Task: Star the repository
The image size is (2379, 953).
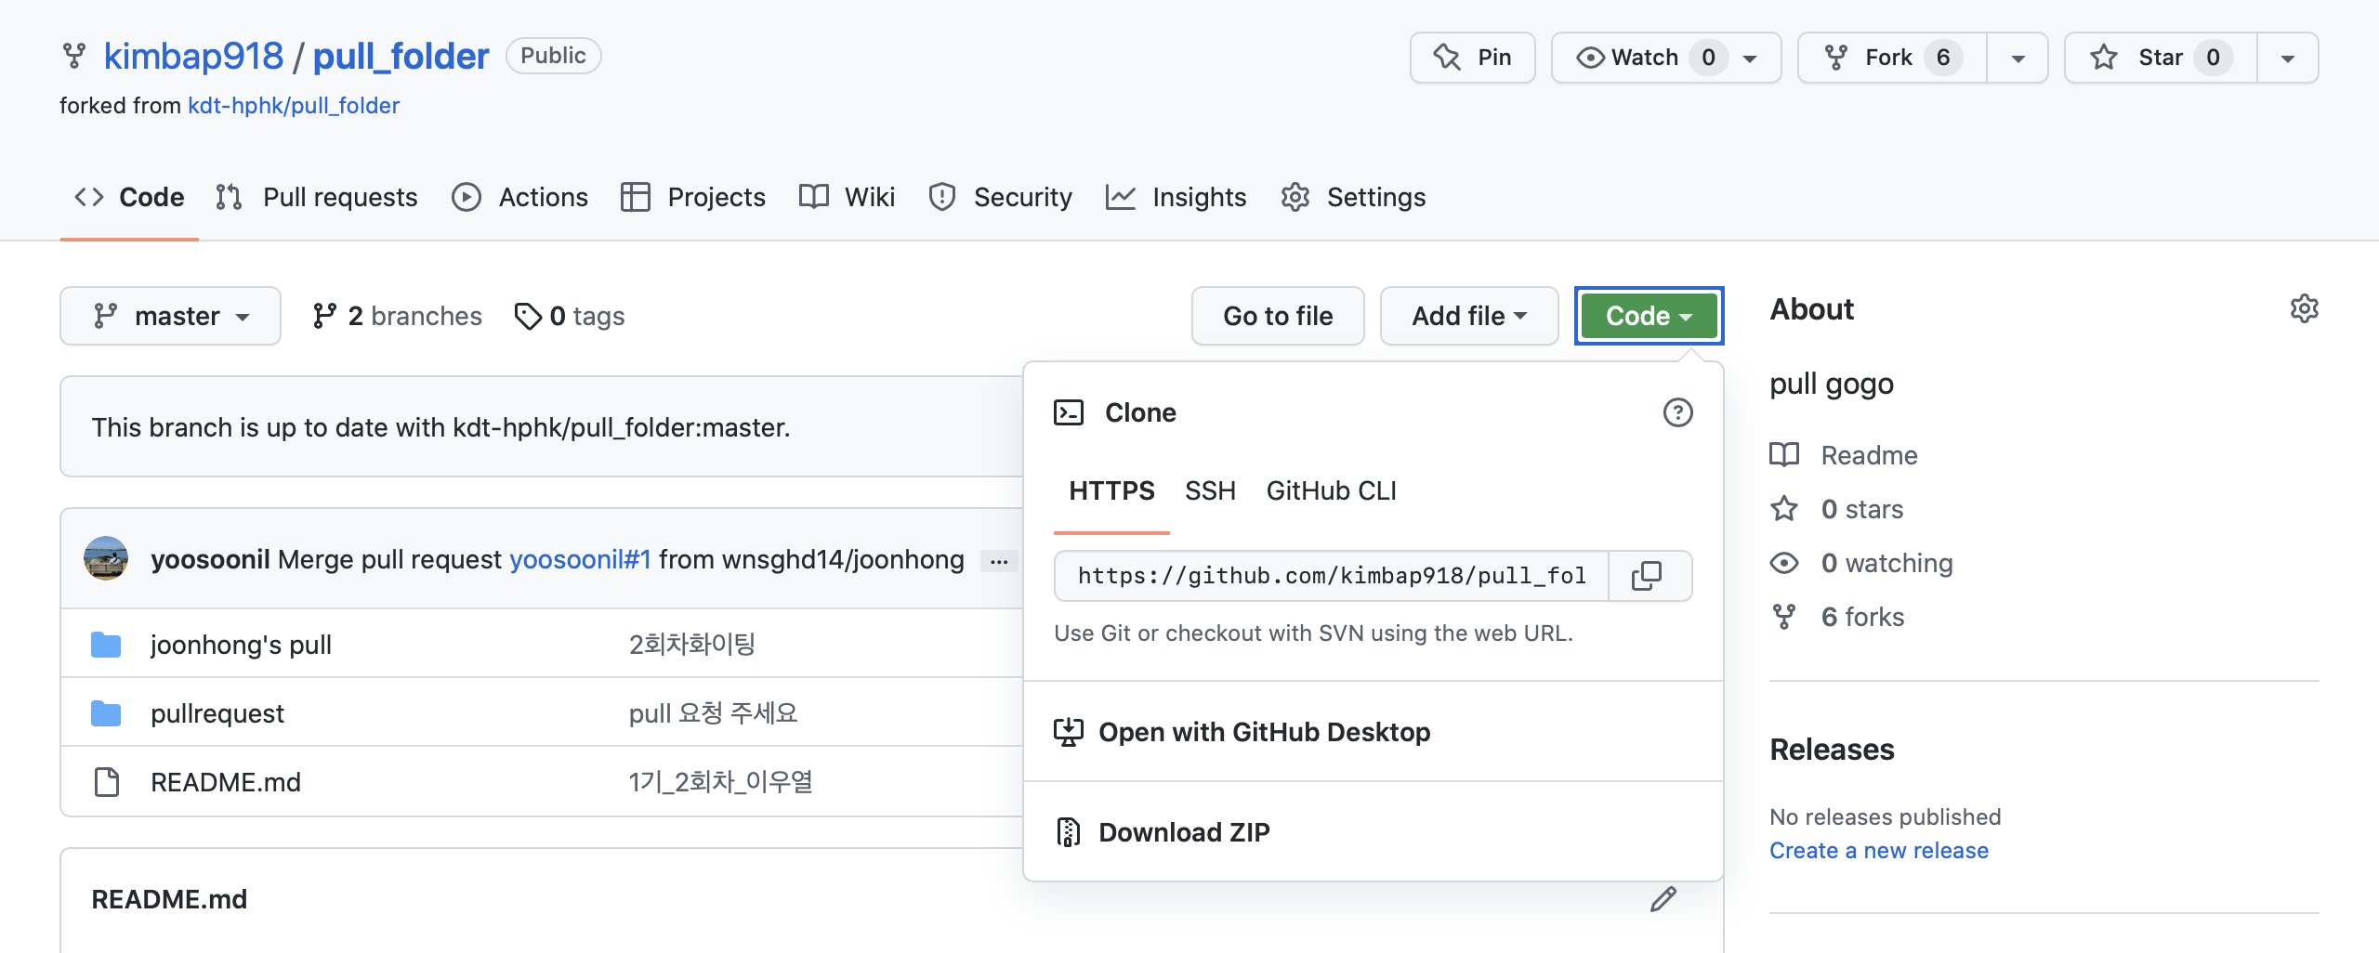Action: [x=2161, y=58]
